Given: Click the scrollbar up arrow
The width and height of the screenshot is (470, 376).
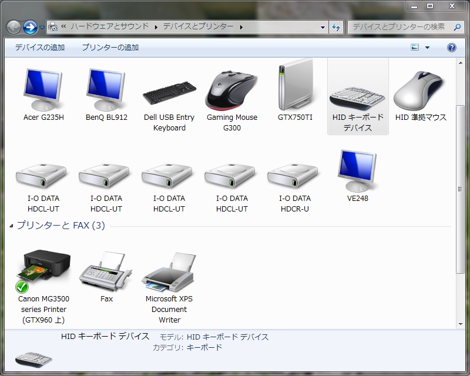Looking at the screenshot, I should 461,63.
